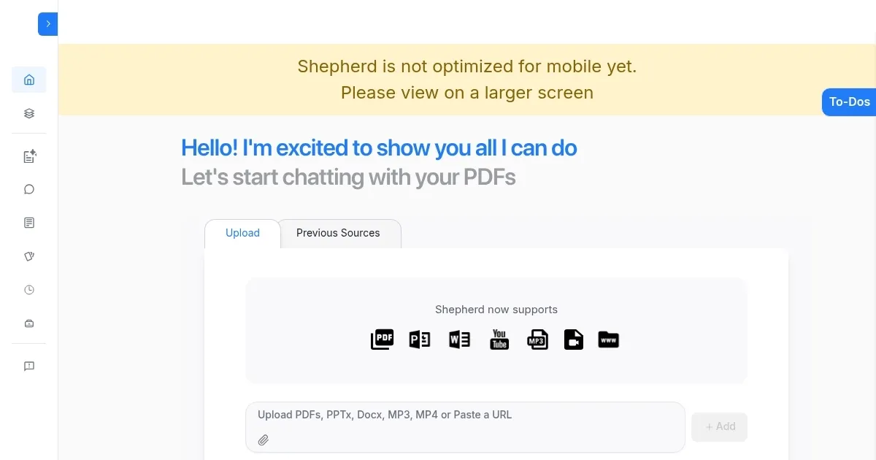This screenshot has height=460, width=876.
Task: Open the chat bubble sidebar icon
Action: [28, 189]
